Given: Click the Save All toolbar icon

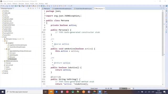Looking at the screenshot, I should click(7, 6).
